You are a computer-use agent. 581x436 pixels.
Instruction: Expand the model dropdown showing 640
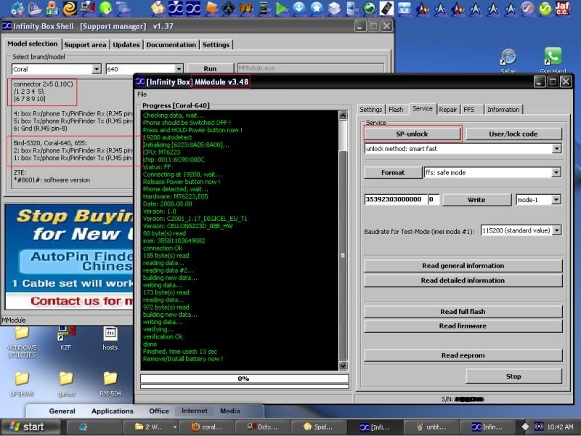[x=179, y=69]
